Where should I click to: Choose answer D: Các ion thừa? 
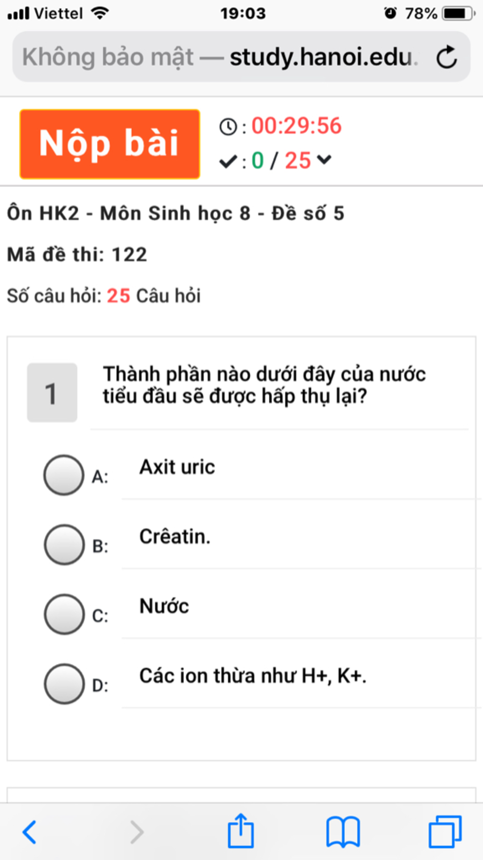[64, 684]
